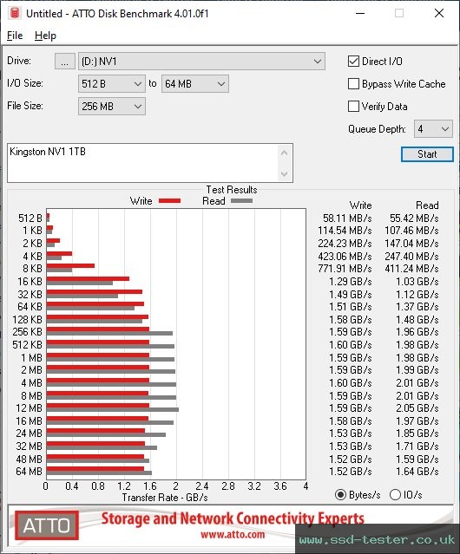Click the 16 KB write value 1.29 GB/s
This screenshot has height=554, width=460.
point(351,281)
